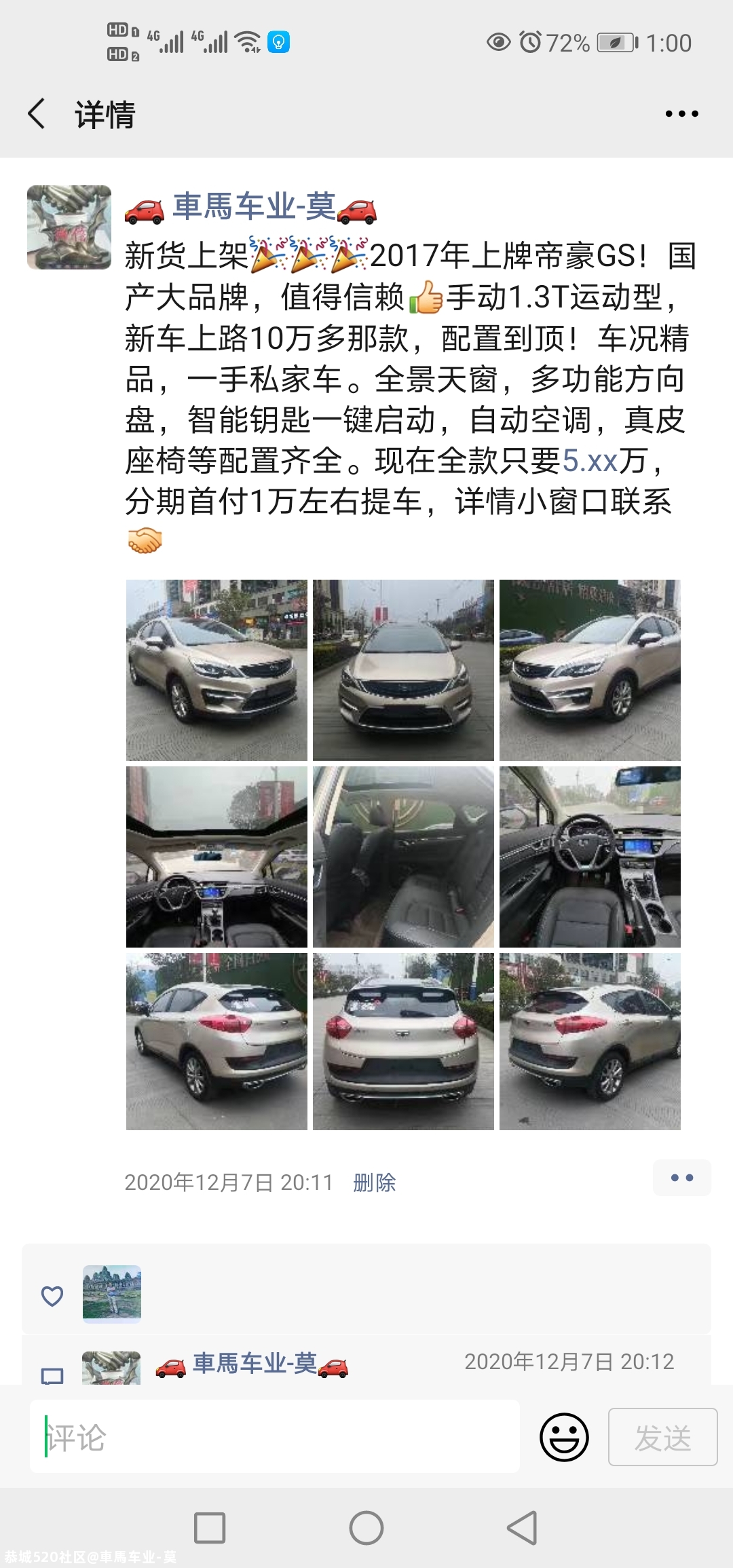Viewport: 733px width, 1568px height.
Task: Tap the comment bubble icon
Action: (52, 1376)
